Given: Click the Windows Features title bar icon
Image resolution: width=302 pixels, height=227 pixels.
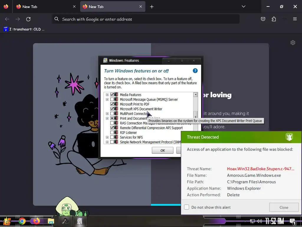Looking at the screenshot, I should pyautogui.click(x=105, y=60).
